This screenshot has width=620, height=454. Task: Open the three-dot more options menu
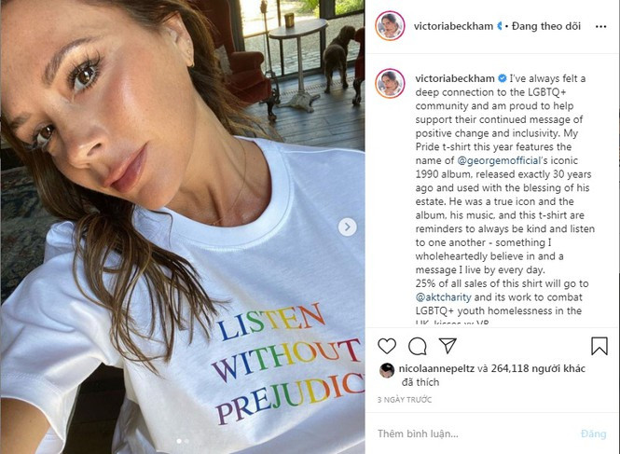(600, 26)
